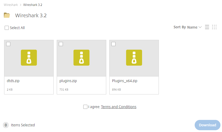Switch to grid view layout

214,27
